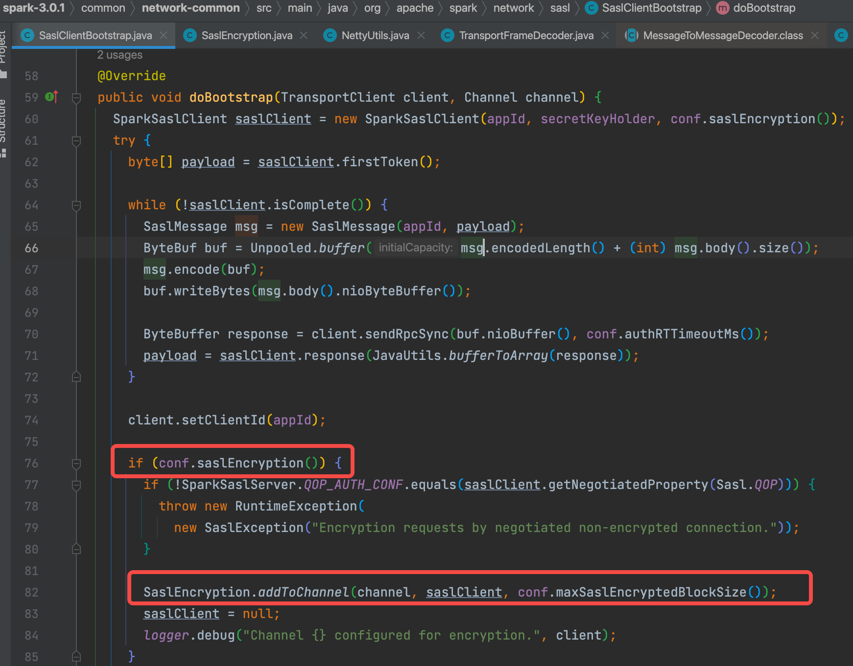Click the NettyUtils.java class file icon
The height and width of the screenshot is (666, 853).
[x=330, y=35]
